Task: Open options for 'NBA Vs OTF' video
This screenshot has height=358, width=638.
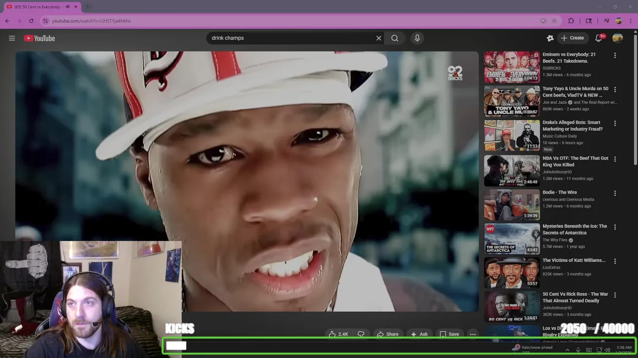Action: point(615,159)
